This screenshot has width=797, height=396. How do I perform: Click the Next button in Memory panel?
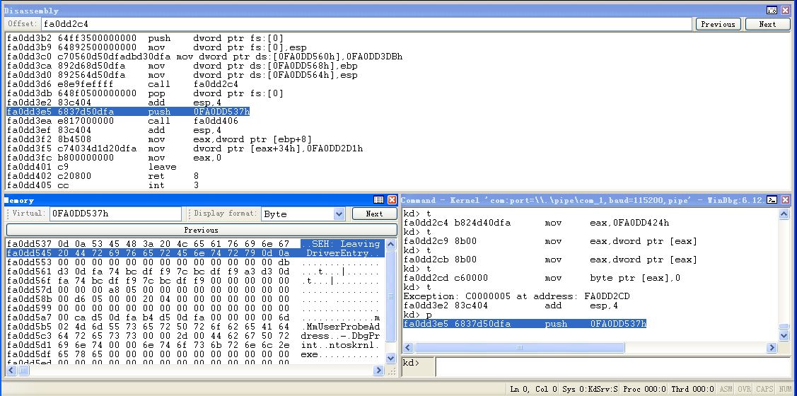[374, 214]
